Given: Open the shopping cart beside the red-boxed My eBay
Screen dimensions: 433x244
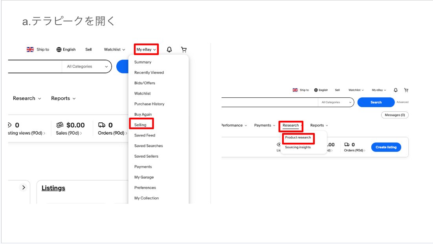Looking at the screenshot, I should tap(183, 49).
